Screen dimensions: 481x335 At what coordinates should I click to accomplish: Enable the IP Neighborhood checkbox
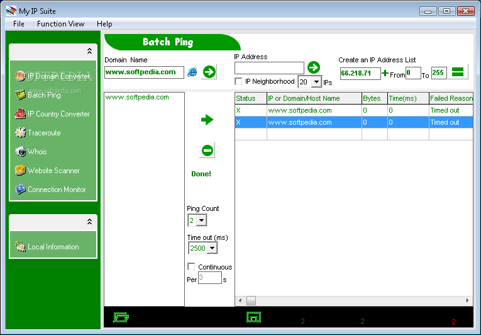pos(238,81)
